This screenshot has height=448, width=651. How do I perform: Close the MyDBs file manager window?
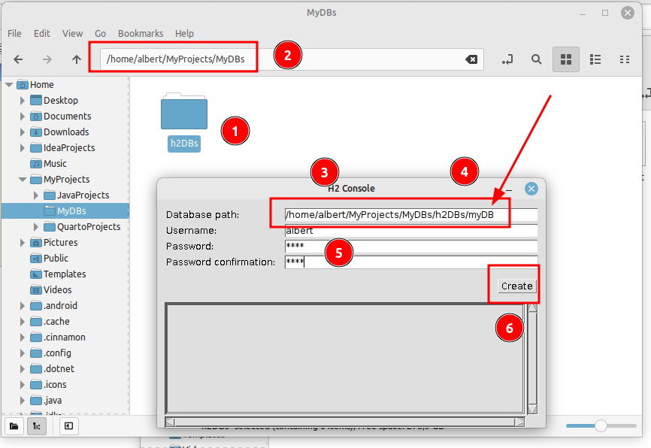click(628, 13)
